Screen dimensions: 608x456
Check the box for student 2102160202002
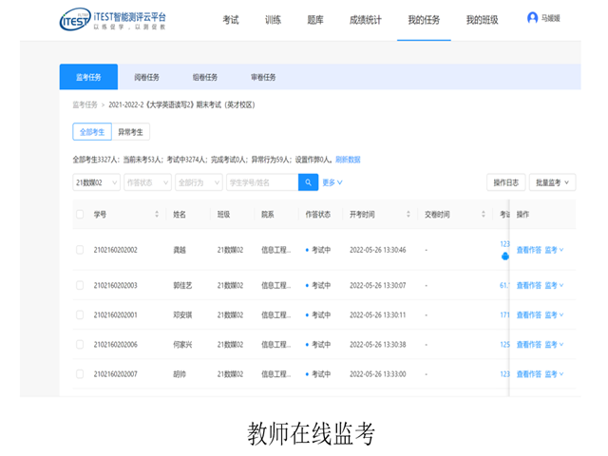pyautogui.click(x=80, y=250)
